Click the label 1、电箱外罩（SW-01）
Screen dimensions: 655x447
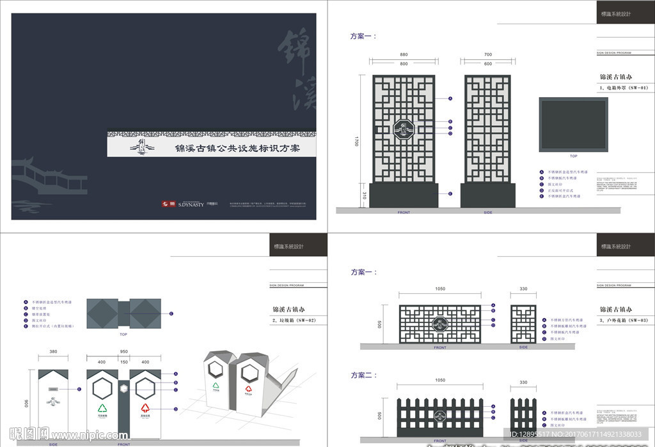tap(624, 88)
